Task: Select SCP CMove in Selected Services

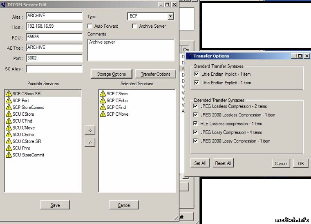Action: coord(117,114)
